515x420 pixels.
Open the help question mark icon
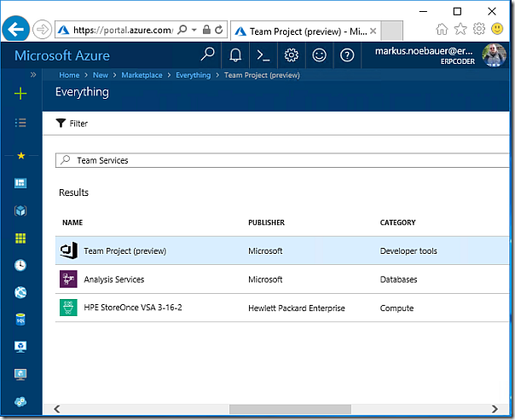click(x=347, y=55)
